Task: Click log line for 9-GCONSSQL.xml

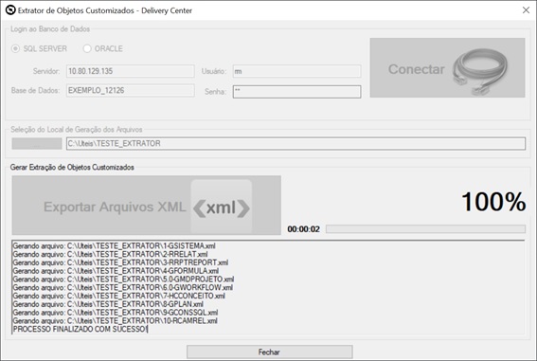Action: [x=116, y=313]
